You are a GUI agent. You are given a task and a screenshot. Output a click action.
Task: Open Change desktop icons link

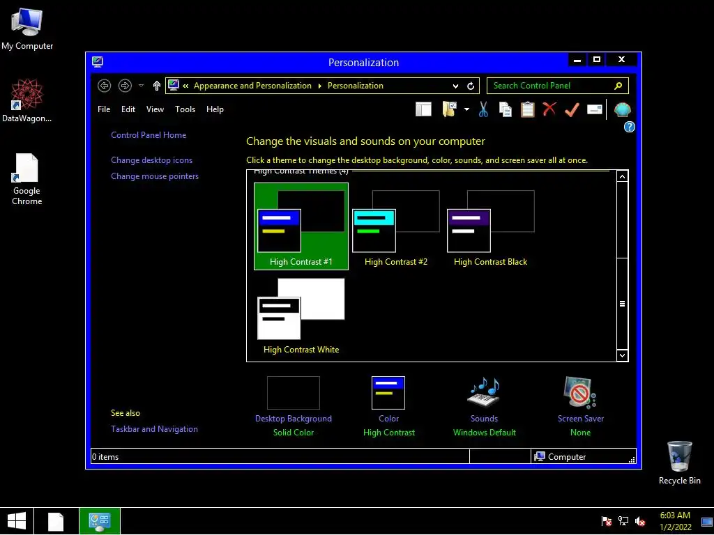(151, 160)
